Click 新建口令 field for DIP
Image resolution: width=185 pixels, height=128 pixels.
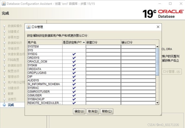coord(103,77)
